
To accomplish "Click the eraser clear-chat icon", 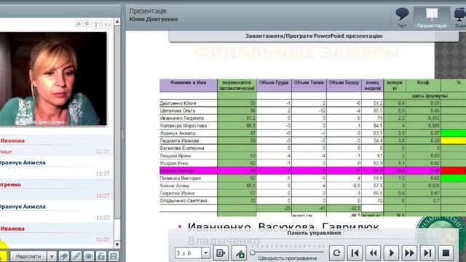I will click(x=64, y=256).
